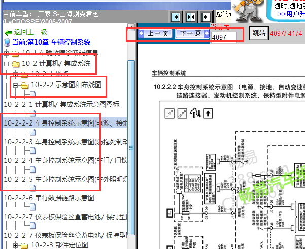Open 10-2-2-6 串行数据链路示意图

(49, 198)
